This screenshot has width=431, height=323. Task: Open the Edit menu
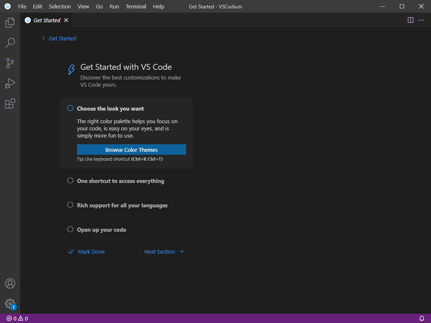pos(37,6)
